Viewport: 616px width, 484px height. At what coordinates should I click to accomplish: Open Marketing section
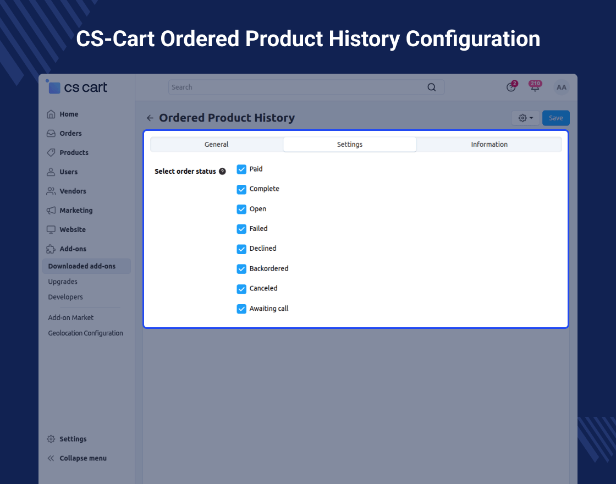click(x=76, y=211)
